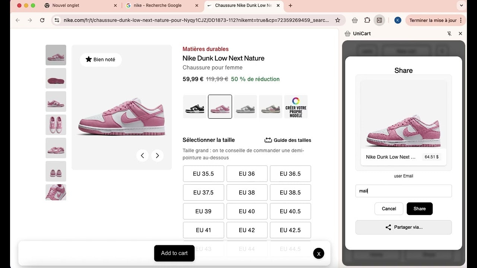This screenshot has width=477, height=268.
Task: Choose size EU 40.5
Action: 290,211
